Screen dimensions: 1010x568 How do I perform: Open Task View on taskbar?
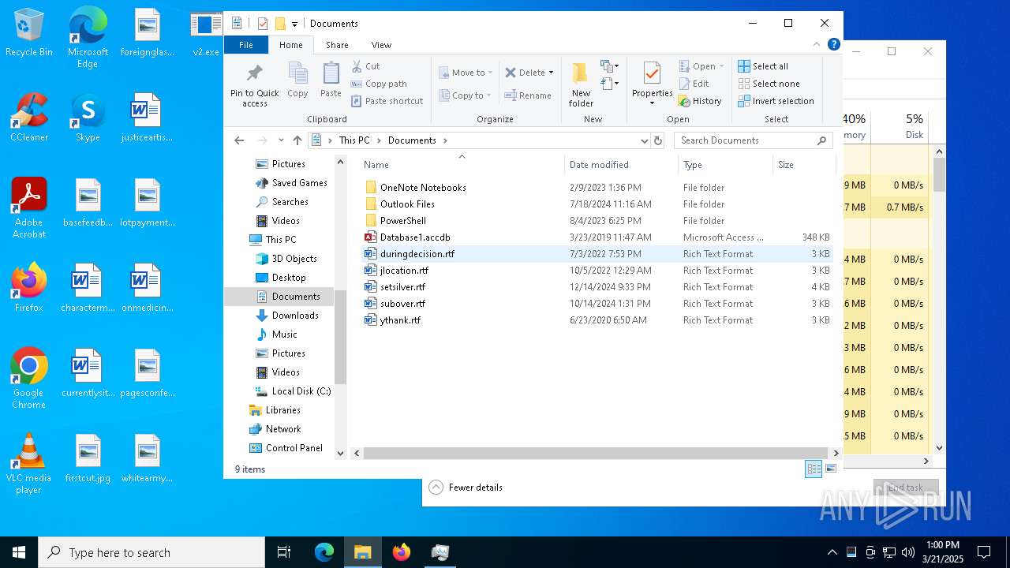coord(284,552)
